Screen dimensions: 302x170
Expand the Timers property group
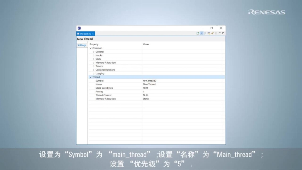(x=94, y=66)
